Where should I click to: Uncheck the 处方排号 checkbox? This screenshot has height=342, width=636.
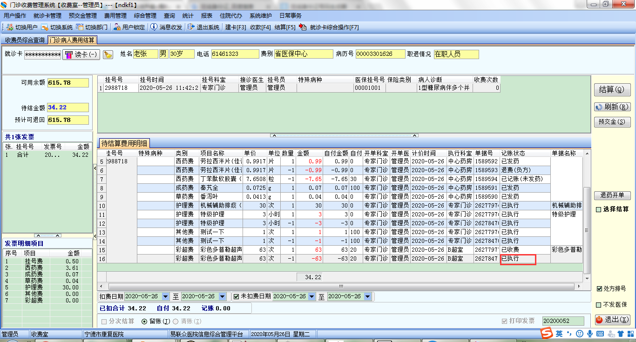(599, 288)
